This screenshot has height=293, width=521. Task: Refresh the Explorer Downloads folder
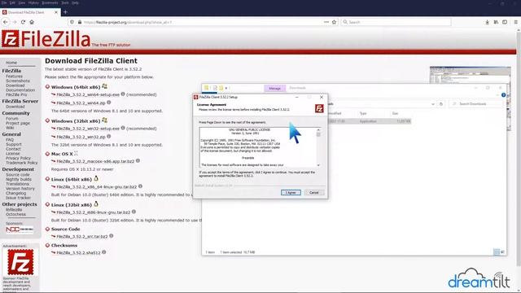click(x=441, y=104)
